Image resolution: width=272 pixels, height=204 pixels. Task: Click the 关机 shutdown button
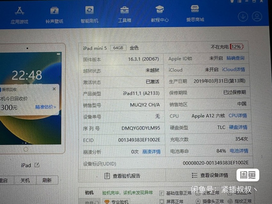coord(25,180)
